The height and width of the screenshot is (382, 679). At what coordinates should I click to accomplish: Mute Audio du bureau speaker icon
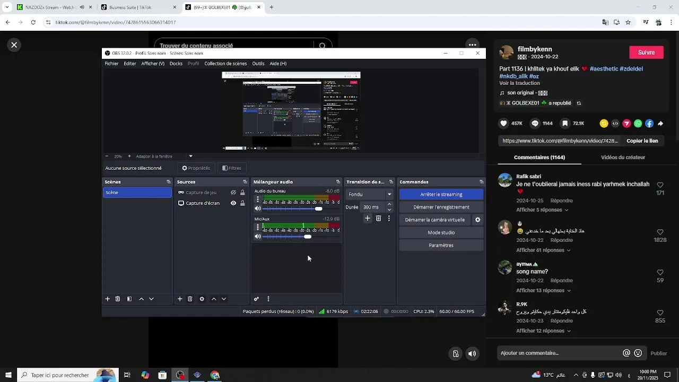pos(258,209)
